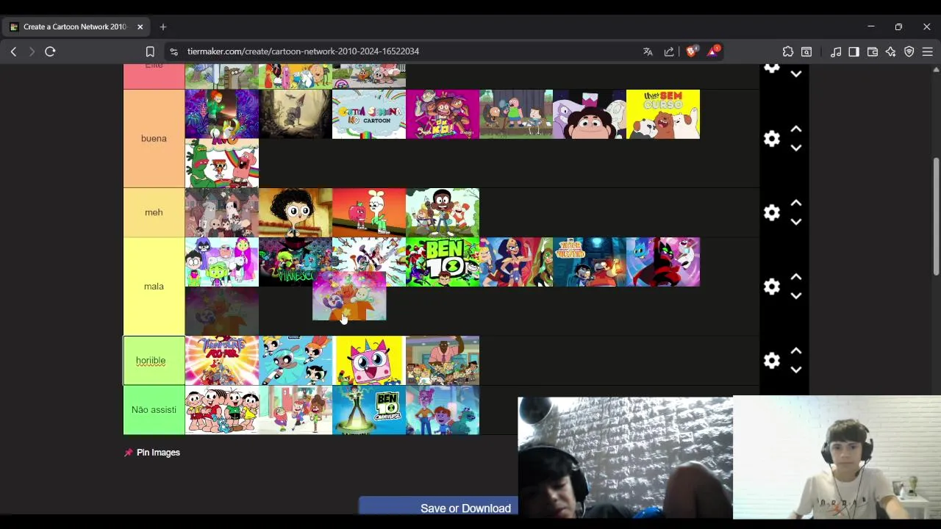
Task: View site information icon beside the URL
Action: pos(173,51)
